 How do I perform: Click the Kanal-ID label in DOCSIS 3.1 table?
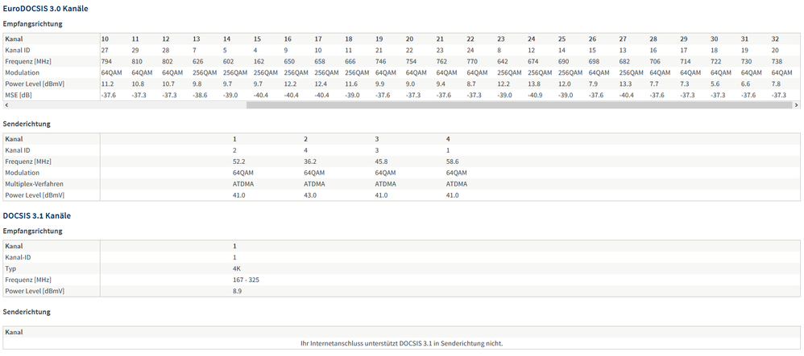point(18,257)
